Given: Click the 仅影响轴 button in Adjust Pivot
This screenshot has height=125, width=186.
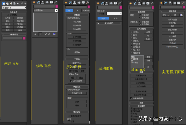Looking at the screenshot, I should (77, 22).
